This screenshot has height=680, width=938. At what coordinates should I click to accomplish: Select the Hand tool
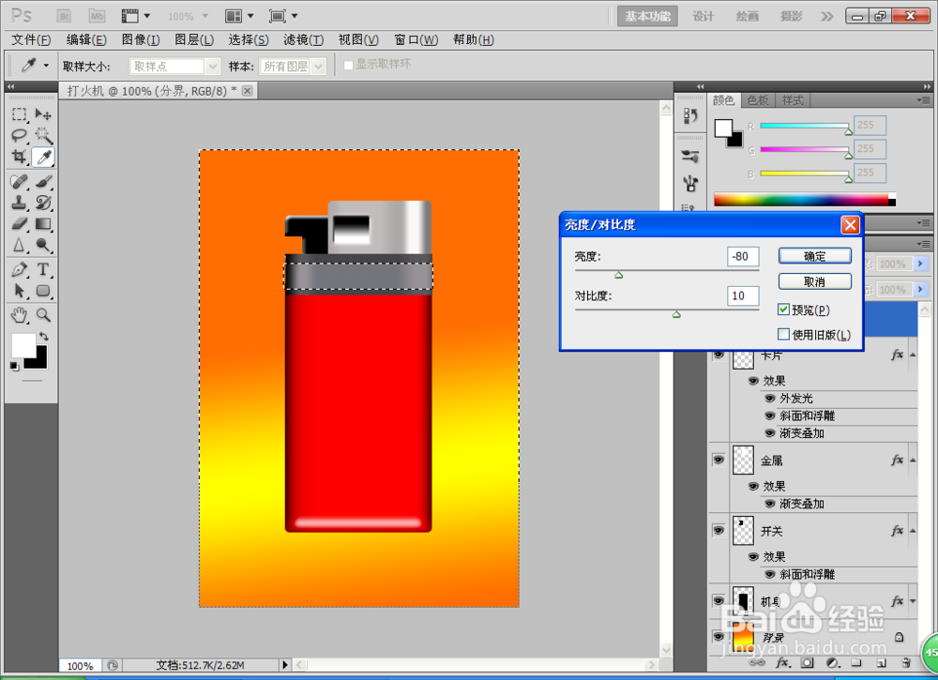[19, 315]
